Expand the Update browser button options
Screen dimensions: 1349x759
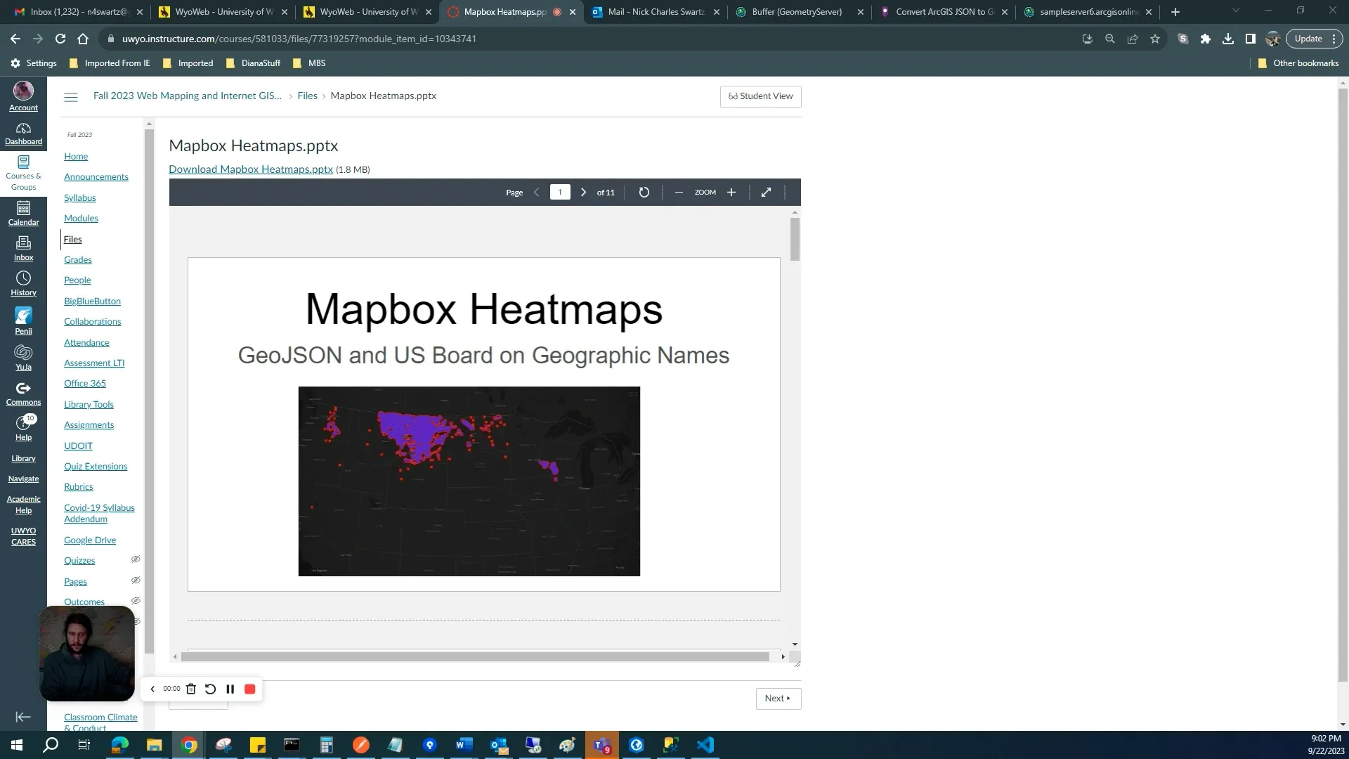1334,39
